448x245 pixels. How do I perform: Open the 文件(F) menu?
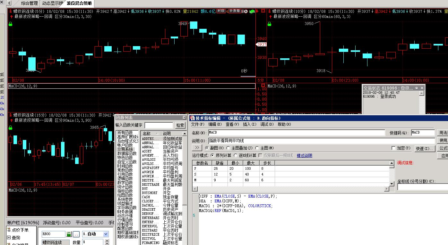198,124
